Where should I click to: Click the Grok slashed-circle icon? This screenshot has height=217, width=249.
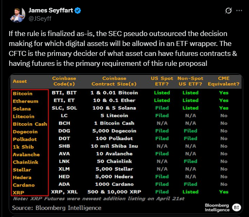(229, 11)
